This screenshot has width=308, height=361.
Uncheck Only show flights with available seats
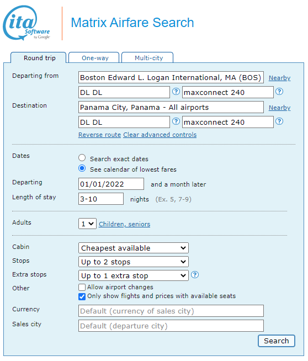tap(82, 296)
